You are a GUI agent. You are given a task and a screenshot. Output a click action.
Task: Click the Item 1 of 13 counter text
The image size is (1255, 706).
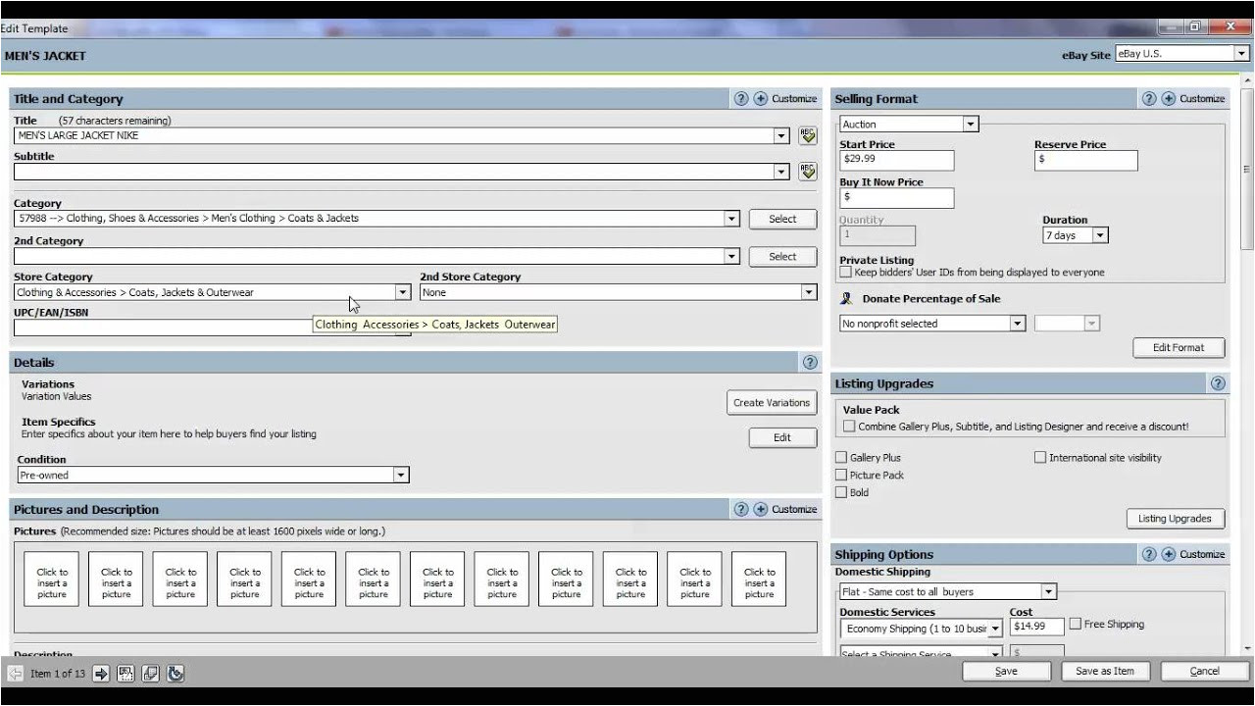(x=58, y=674)
